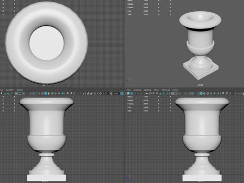
Task: Select the urn model in perspective viewport
Action: tap(200, 46)
